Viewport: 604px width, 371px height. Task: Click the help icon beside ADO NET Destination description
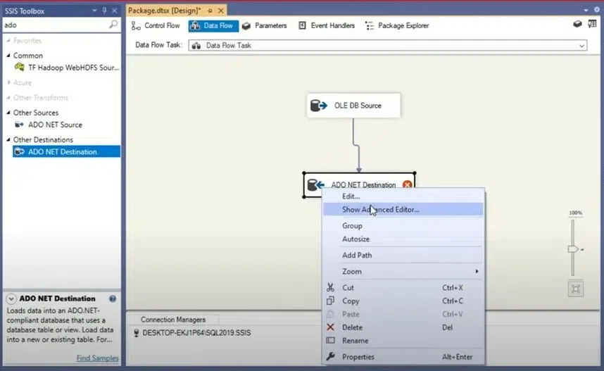coord(113,298)
